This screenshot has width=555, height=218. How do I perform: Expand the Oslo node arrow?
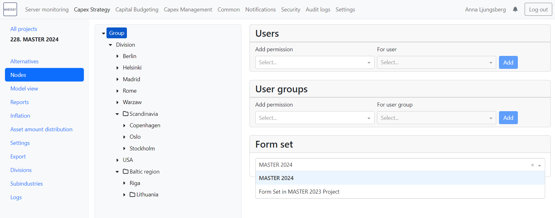[124, 137]
